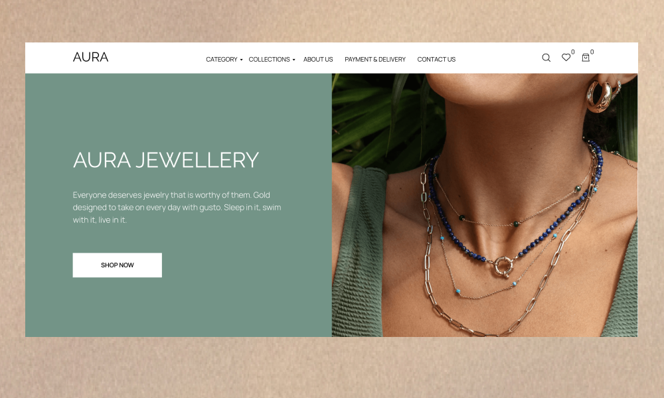
Task: Click the wishlist counter badge showing 0
Action: tap(573, 52)
